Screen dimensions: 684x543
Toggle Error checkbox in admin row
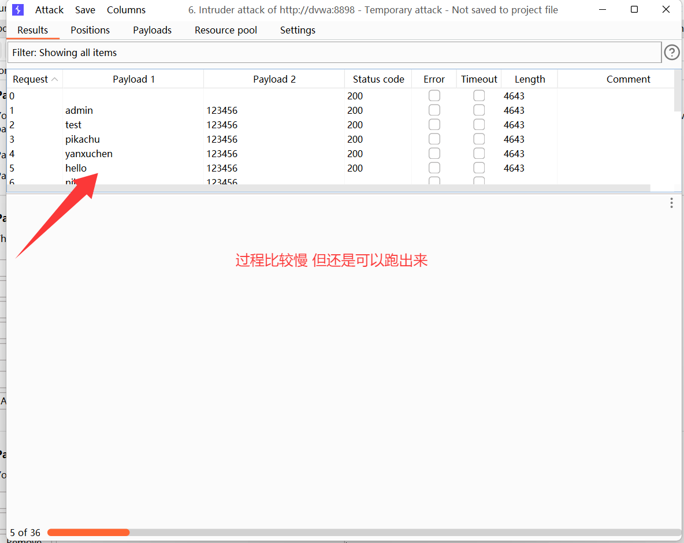(x=434, y=110)
